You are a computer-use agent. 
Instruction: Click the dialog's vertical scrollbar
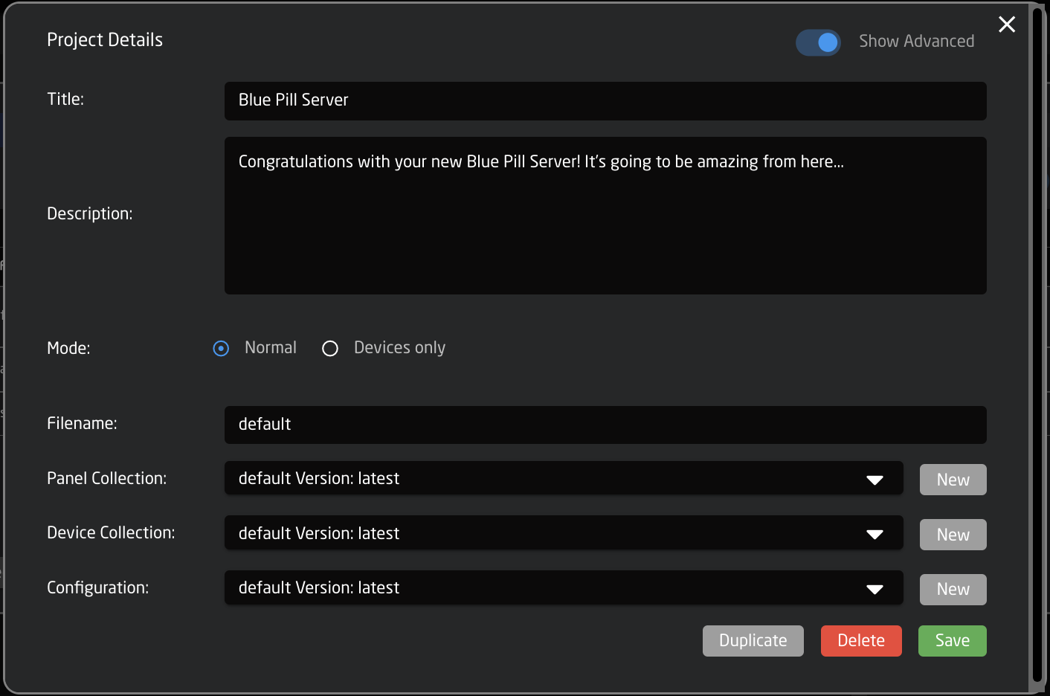point(1037,347)
